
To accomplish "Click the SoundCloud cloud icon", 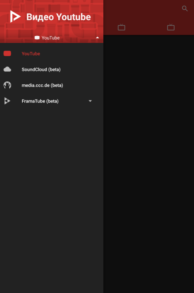I will [x=7, y=69].
